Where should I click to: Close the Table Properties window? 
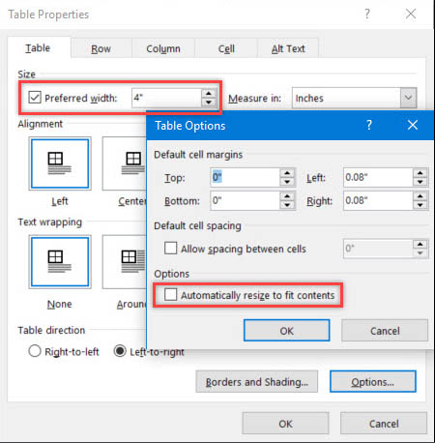click(x=411, y=14)
